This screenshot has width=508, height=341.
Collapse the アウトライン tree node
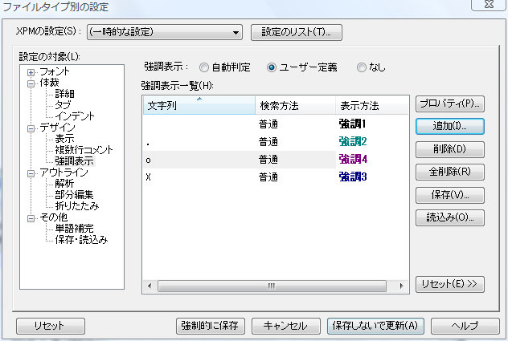pyautogui.click(x=31, y=173)
